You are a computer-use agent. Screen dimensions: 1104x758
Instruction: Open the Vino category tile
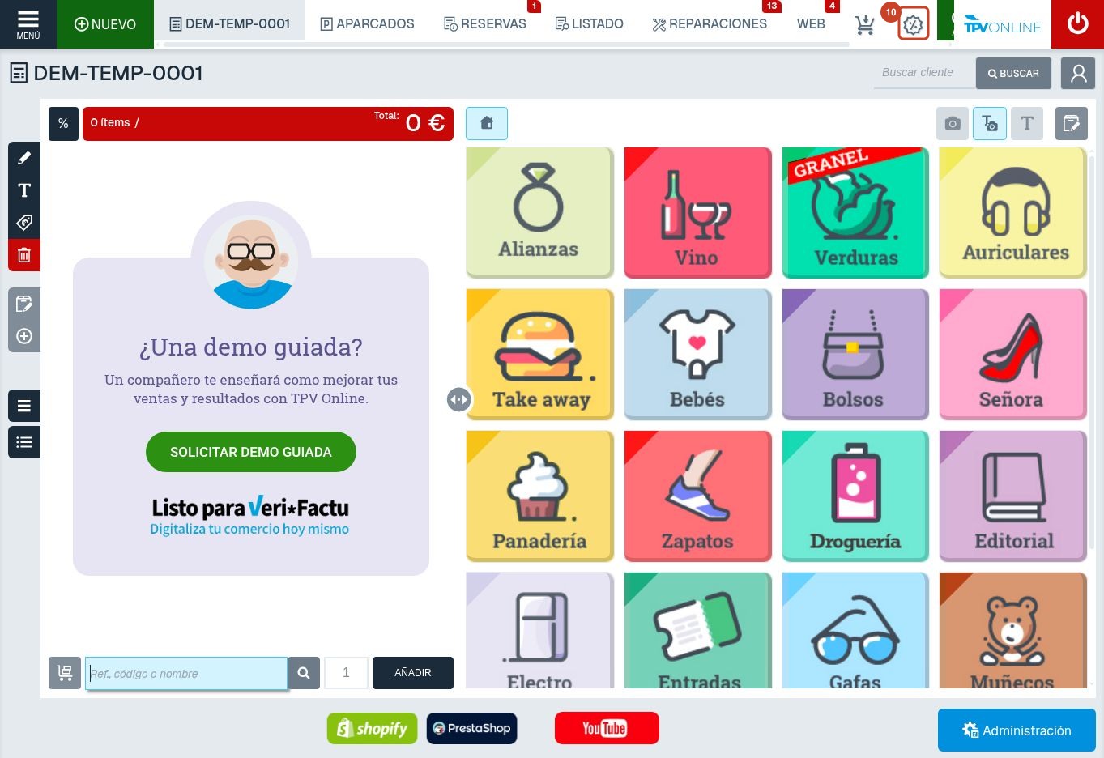pos(697,211)
